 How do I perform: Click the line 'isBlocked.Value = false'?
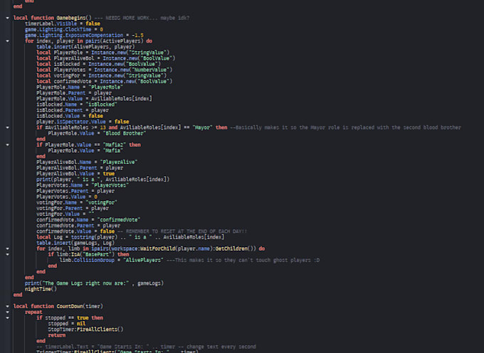point(70,116)
